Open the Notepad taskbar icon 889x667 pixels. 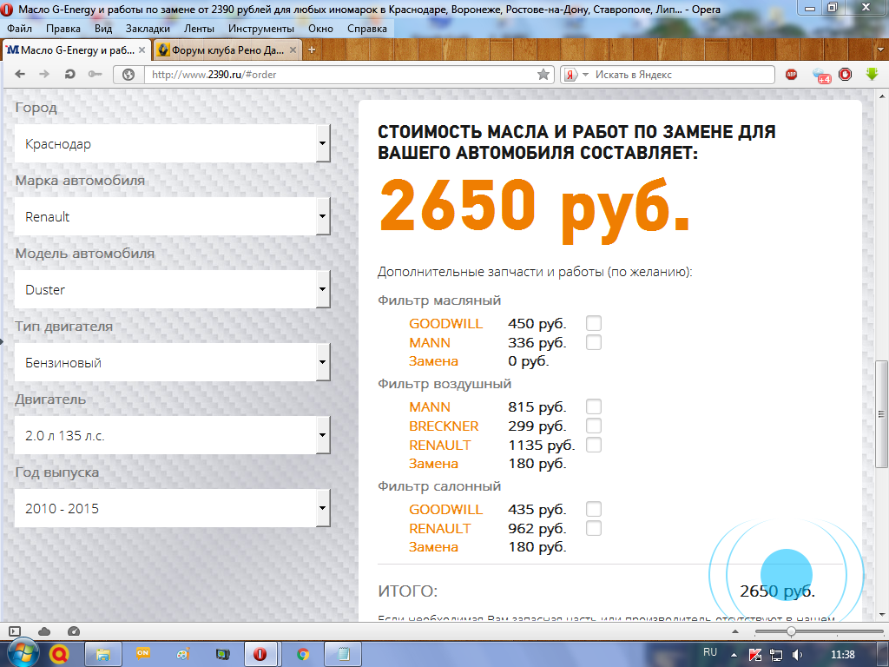point(343,655)
